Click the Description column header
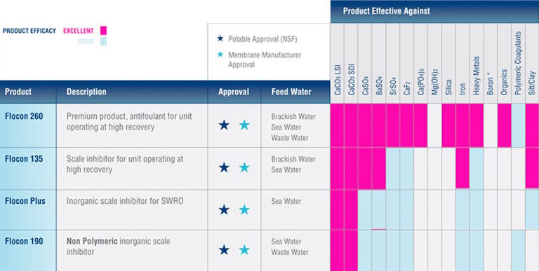The height and width of the screenshot is (271, 539). [x=86, y=92]
